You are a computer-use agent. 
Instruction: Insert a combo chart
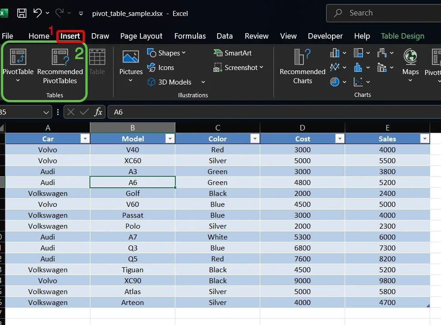pos(382,67)
